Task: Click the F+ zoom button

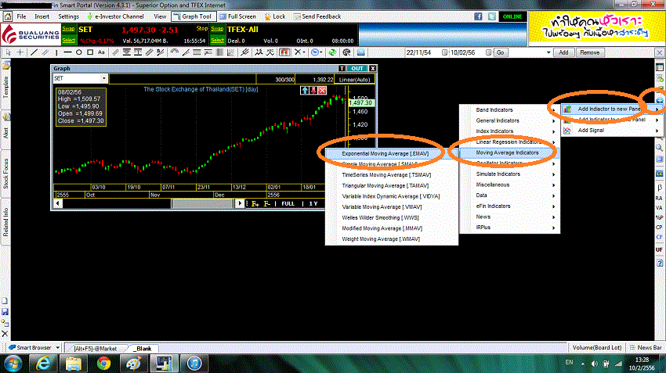Action: pyautogui.click(x=255, y=204)
